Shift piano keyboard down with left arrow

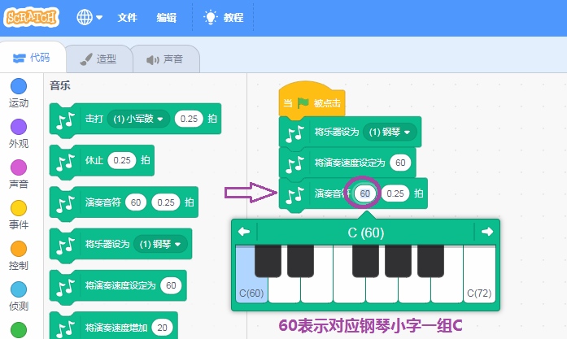coord(244,232)
